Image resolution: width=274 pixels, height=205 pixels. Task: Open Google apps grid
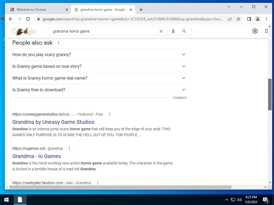266,31
